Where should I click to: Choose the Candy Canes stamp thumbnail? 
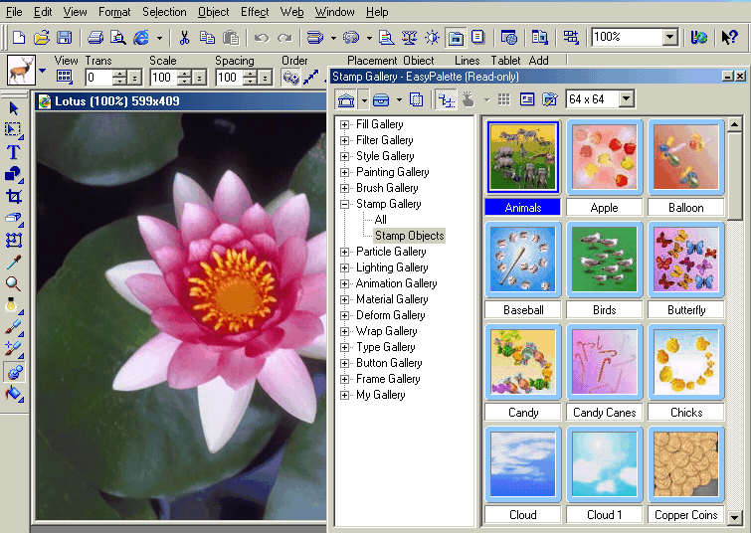[x=605, y=362]
